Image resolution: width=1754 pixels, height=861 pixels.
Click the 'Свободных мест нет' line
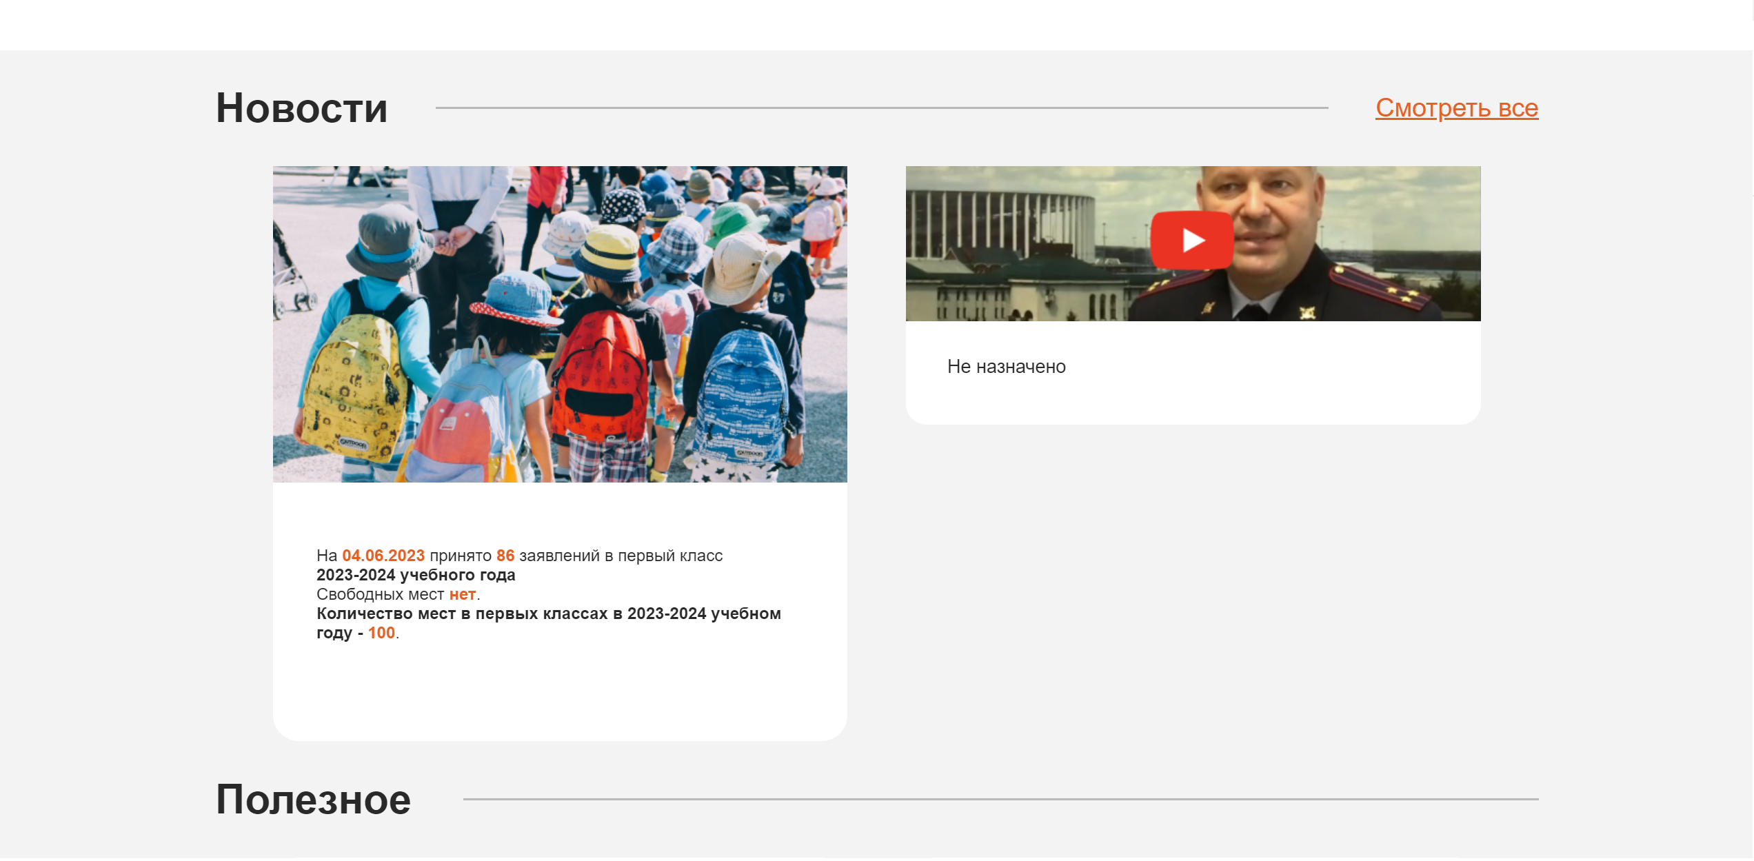click(x=398, y=594)
